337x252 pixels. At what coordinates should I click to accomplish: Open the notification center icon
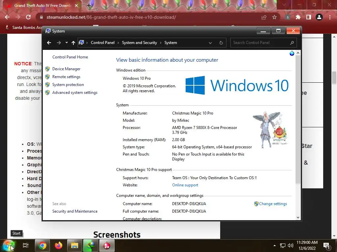pos(327,245)
